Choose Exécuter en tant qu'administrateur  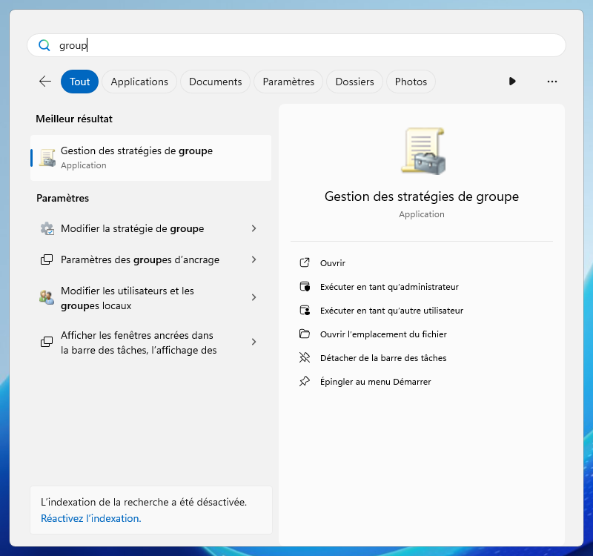[x=389, y=287]
